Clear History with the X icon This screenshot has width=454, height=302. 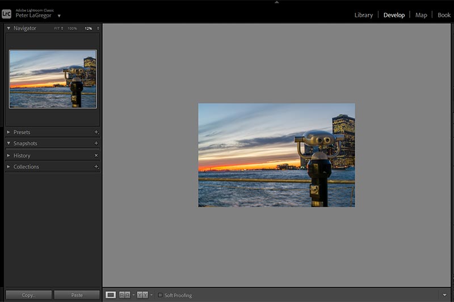96,155
